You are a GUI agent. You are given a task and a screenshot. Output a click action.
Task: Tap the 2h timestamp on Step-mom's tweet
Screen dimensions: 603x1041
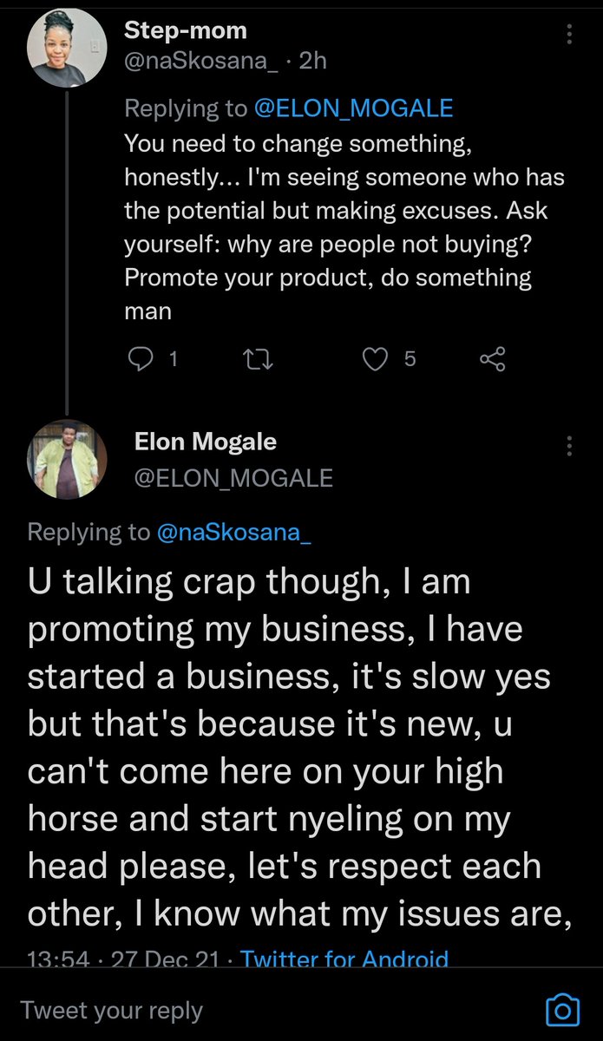point(311,61)
